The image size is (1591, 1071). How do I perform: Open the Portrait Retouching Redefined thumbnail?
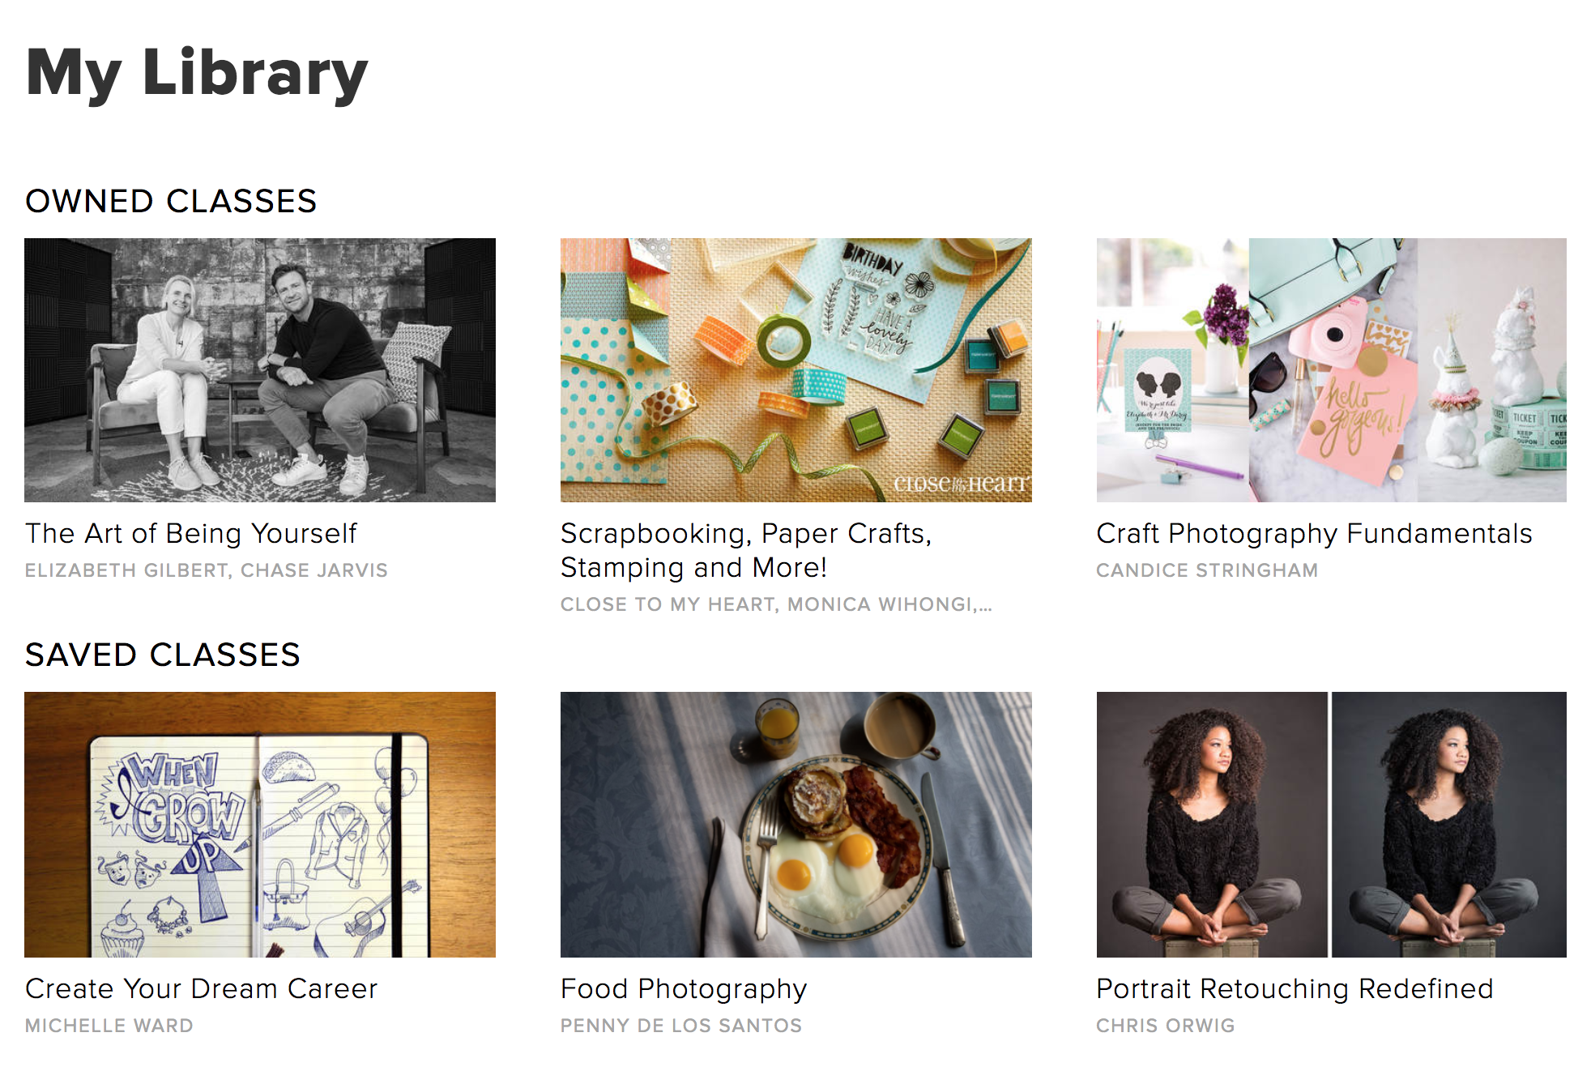click(1331, 824)
